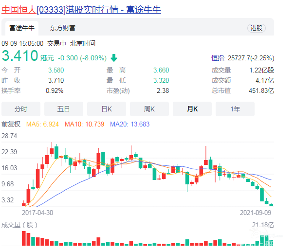
Task: Click the 恒指: 25727.7(-2.25%) index text
Action: [242, 58]
